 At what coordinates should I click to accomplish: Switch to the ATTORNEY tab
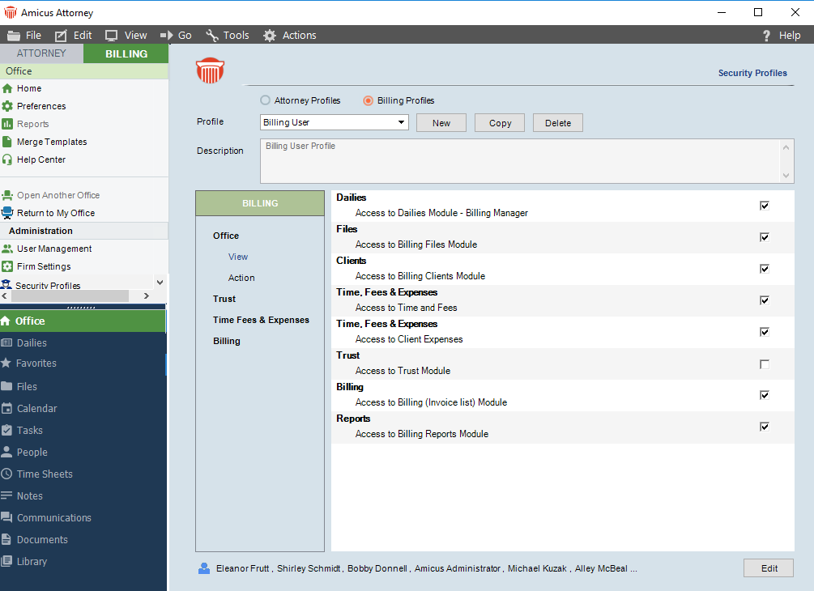pos(41,53)
